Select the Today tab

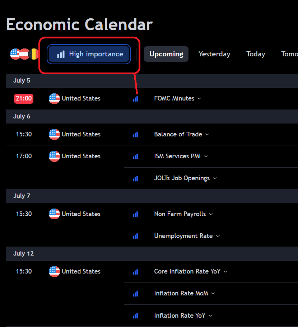256,54
